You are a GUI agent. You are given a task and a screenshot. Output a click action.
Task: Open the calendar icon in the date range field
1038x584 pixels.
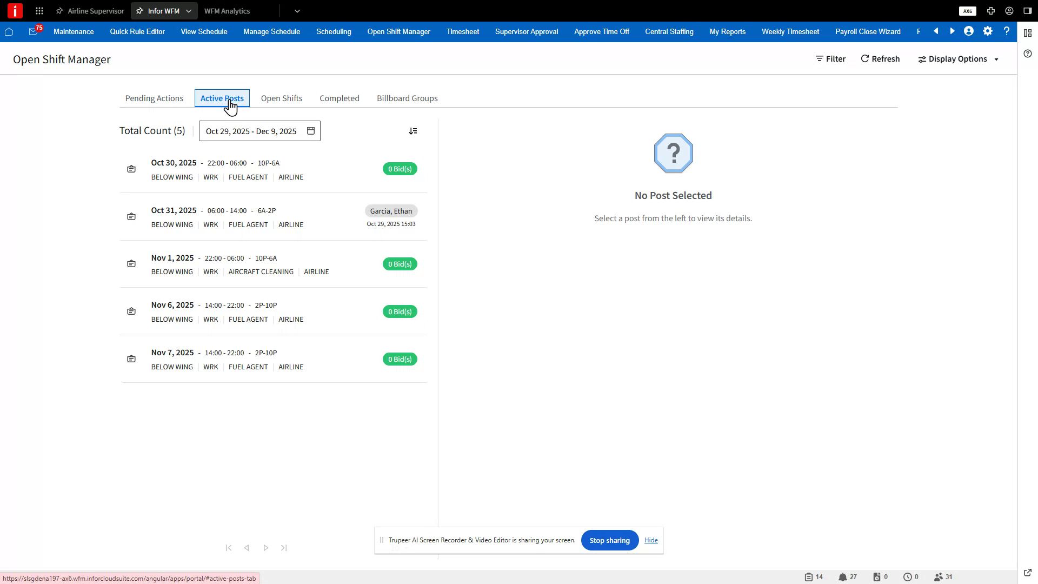(x=310, y=131)
